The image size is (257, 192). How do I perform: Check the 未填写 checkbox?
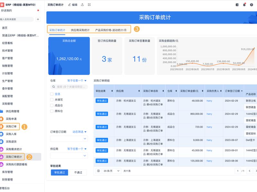coord(52,100)
